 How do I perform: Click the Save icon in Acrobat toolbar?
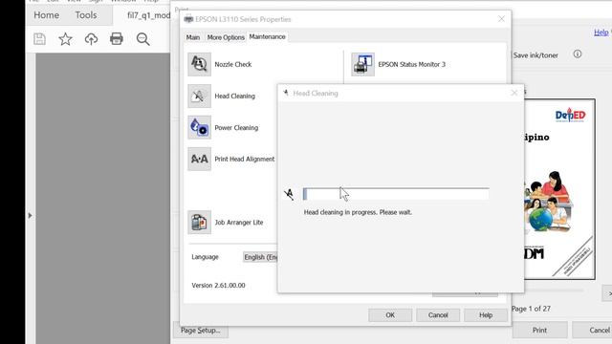pyautogui.click(x=39, y=39)
